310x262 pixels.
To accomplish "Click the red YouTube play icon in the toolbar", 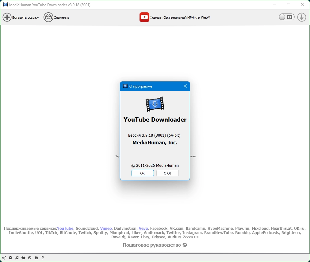I will point(144,17).
